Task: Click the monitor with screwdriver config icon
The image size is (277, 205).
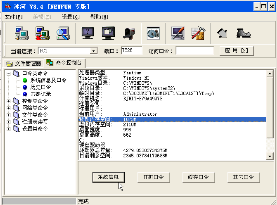Action: 178,33
